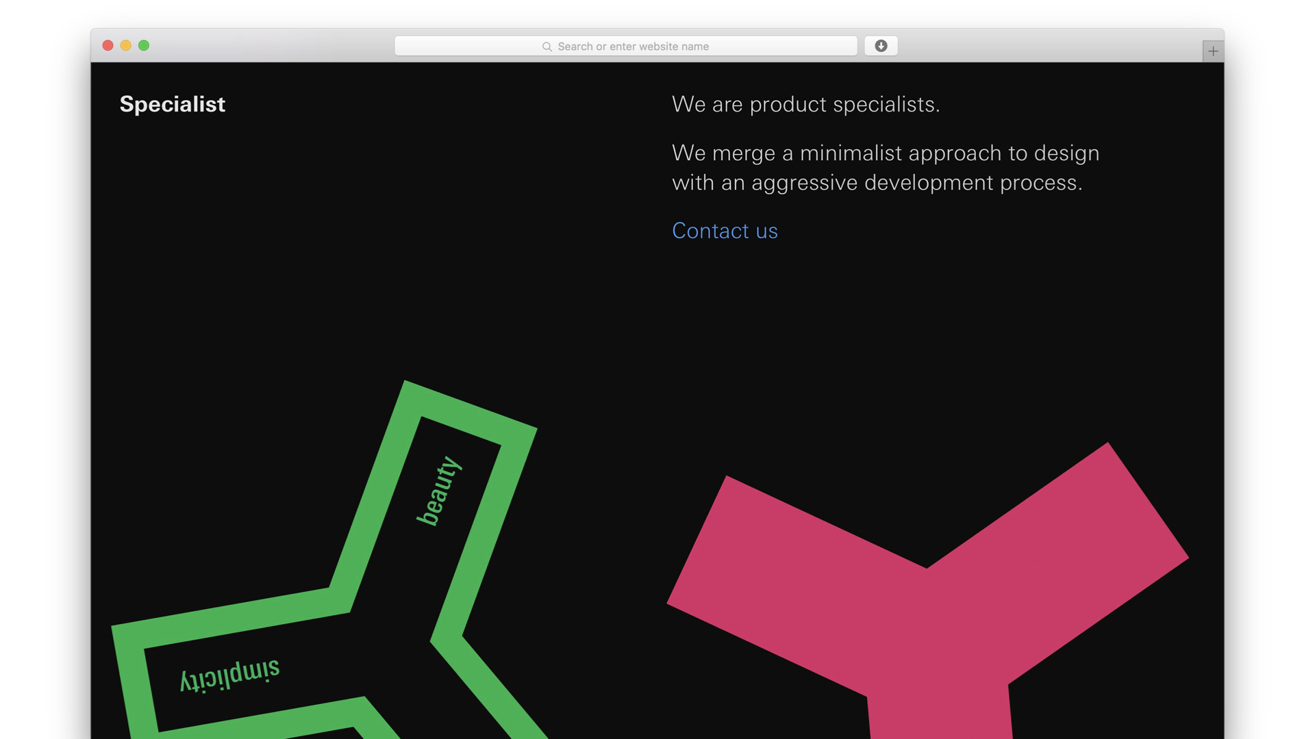The width and height of the screenshot is (1315, 739).
Task: Click the words 'aggressive development process'
Action: [x=916, y=183]
